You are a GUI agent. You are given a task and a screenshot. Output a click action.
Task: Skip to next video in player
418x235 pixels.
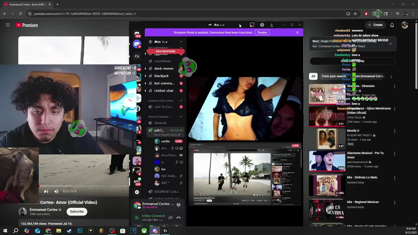(46, 192)
